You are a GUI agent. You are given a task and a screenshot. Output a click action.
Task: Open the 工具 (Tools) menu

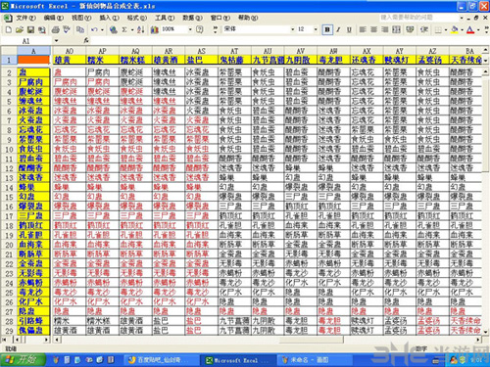(165, 18)
